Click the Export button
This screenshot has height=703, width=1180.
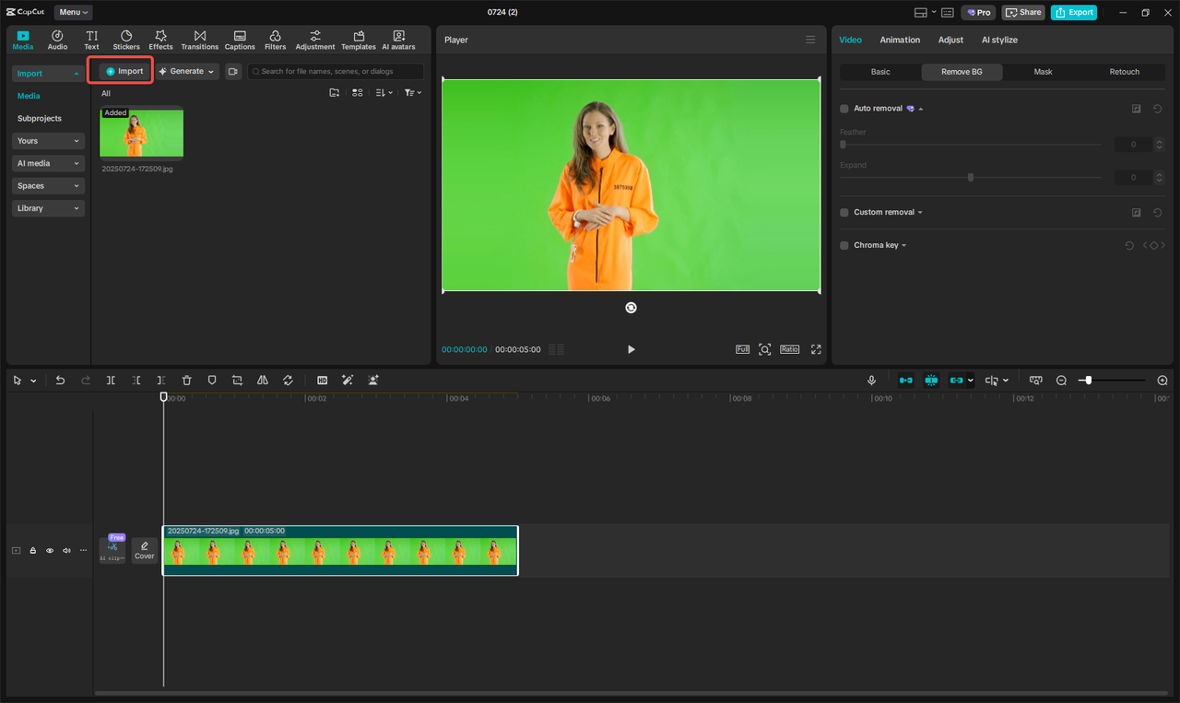click(x=1074, y=12)
